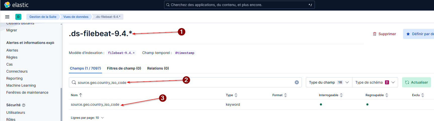The image size is (434, 121).
Task: Sort by Interrogeable column arrows
Action: (341, 95)
